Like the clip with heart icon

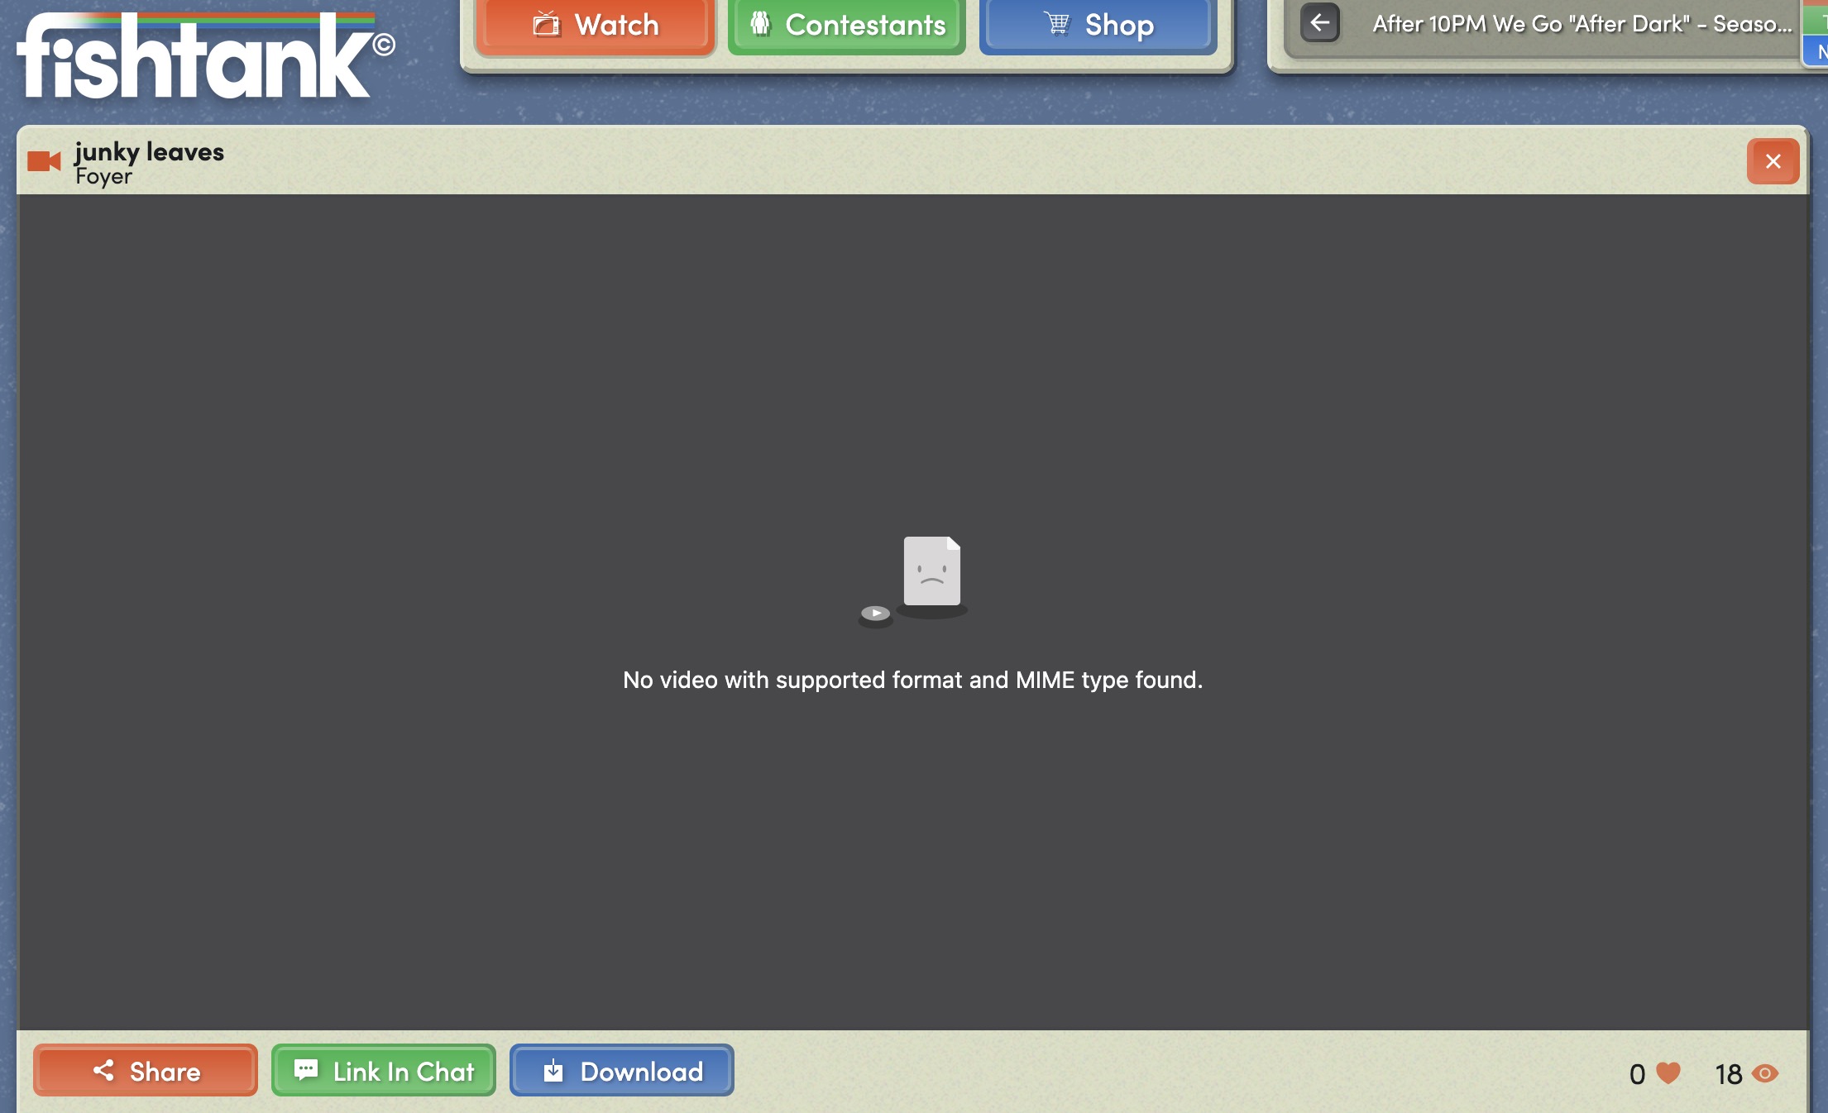click(1668, 1073)
